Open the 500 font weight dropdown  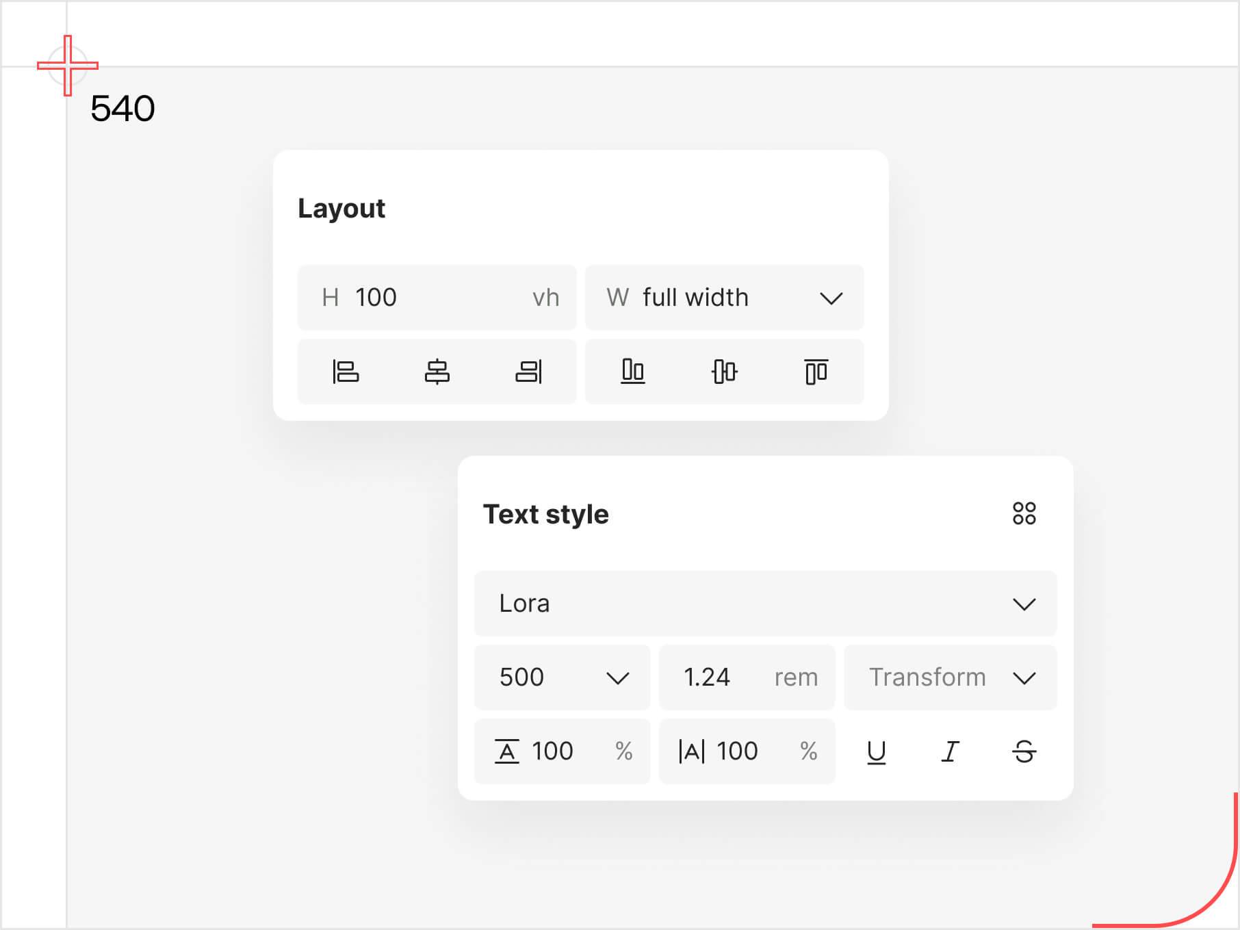pos(562,677)
